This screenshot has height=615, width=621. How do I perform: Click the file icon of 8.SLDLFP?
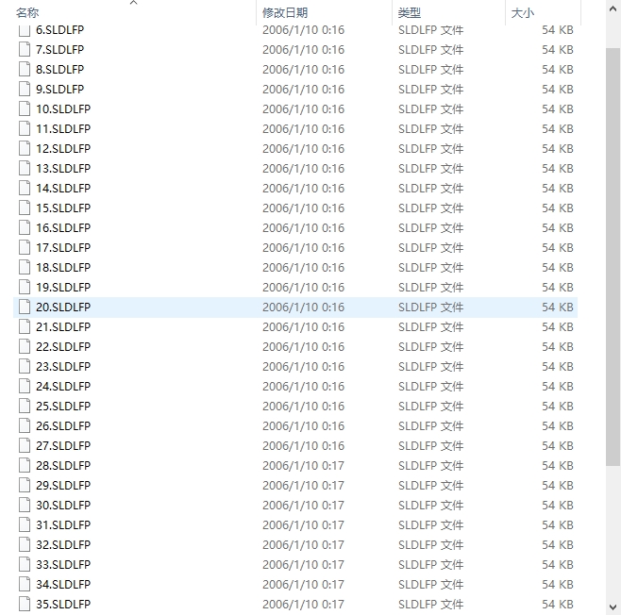(25, 69)
